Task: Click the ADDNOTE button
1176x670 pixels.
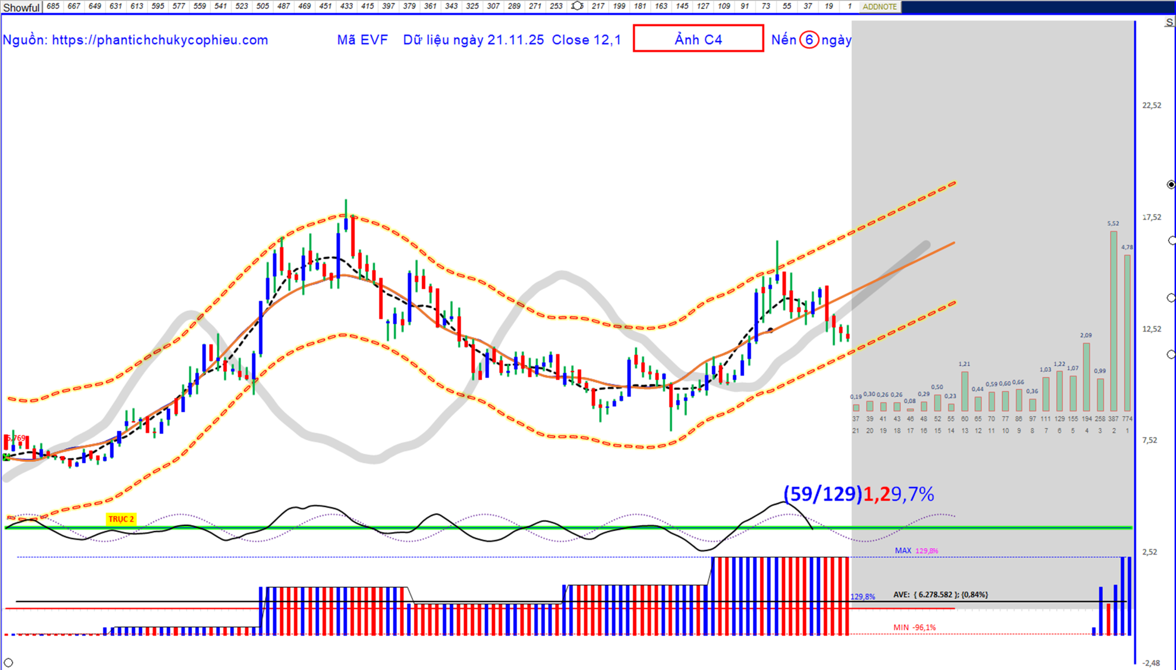Action: point(879,7)
